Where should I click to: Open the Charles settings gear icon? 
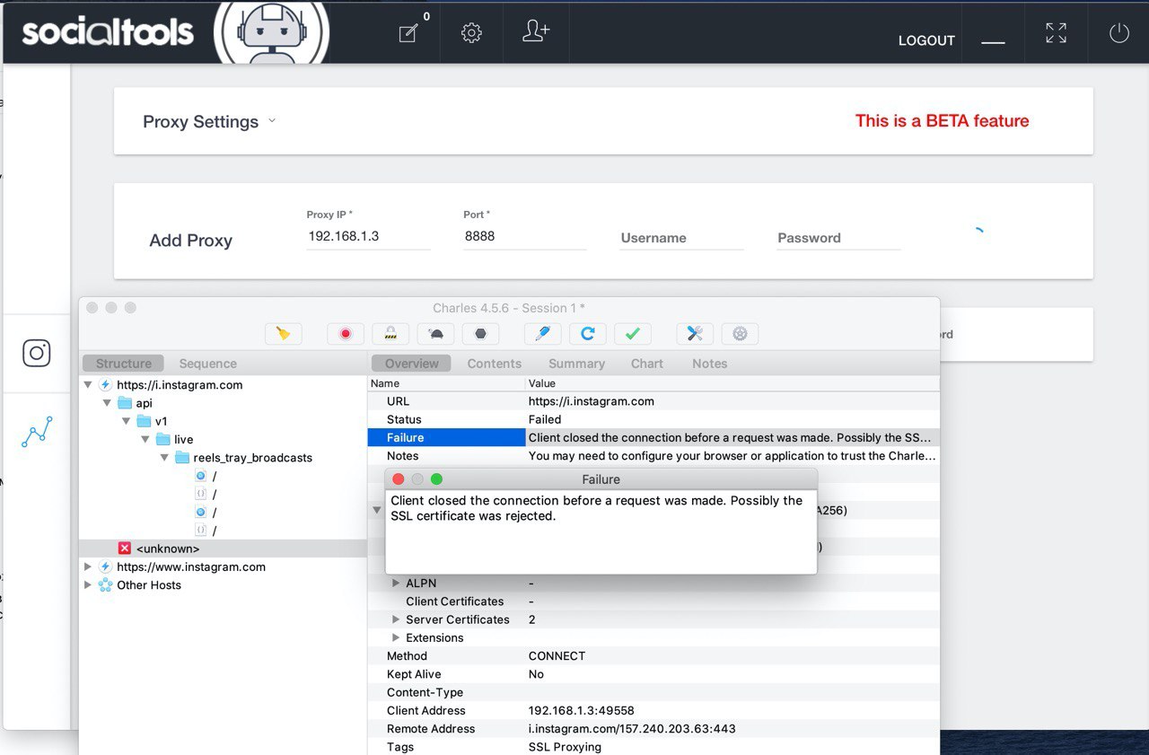click(x=740, y=334)
